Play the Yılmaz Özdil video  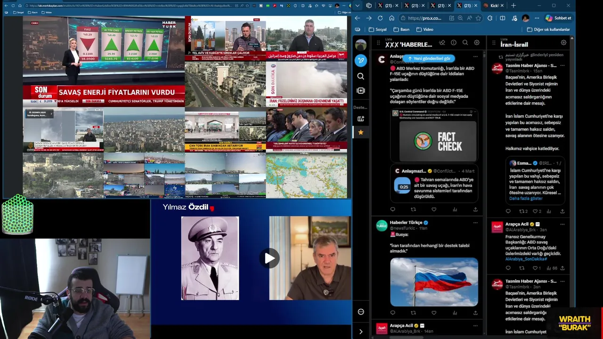269,258
